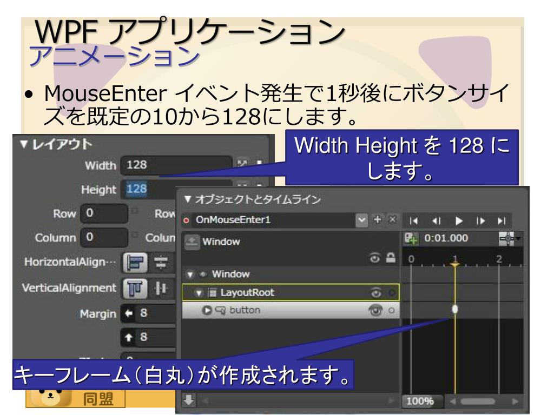Click the 0:01.000 playhead time field
The height and width of the screenshot is (415, 554).
446,238
